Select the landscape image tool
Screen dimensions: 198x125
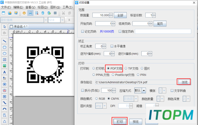(x=5, y=66)
